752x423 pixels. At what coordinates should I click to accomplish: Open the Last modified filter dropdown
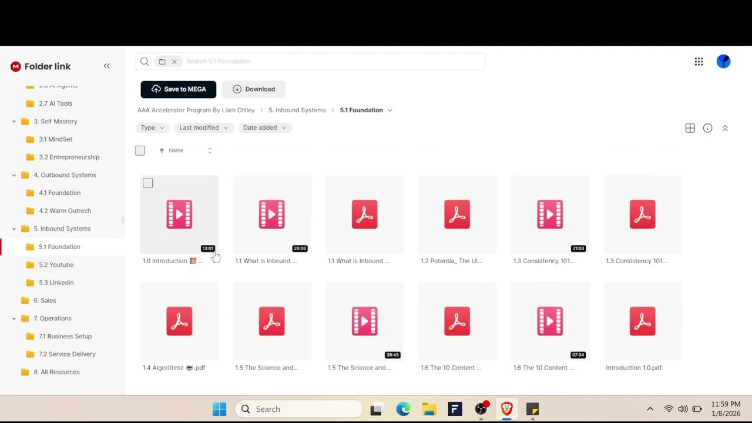203,127
